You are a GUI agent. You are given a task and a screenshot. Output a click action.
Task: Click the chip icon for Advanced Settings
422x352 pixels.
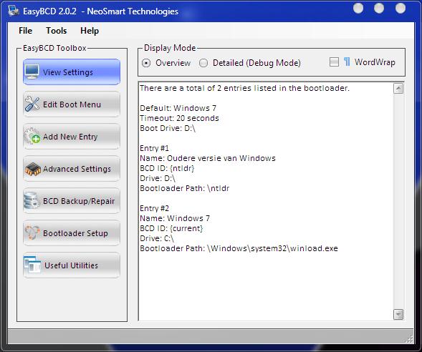coord(32,169)
